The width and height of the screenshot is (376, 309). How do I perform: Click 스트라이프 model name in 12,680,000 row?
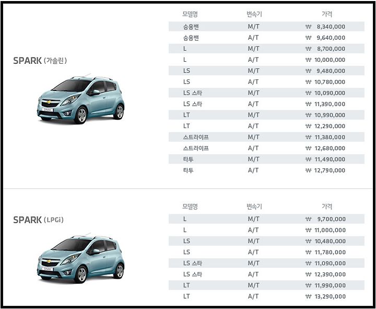pos(196,148)
